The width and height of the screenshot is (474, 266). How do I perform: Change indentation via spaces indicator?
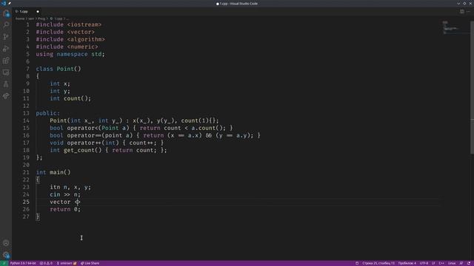[x=407, y=263]
